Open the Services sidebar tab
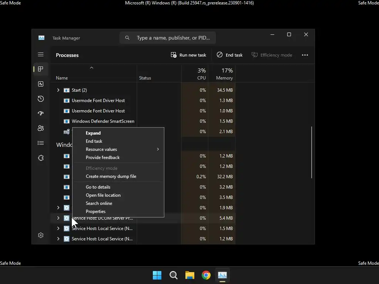This screenshot has height=284, width=379. point(41,158)
